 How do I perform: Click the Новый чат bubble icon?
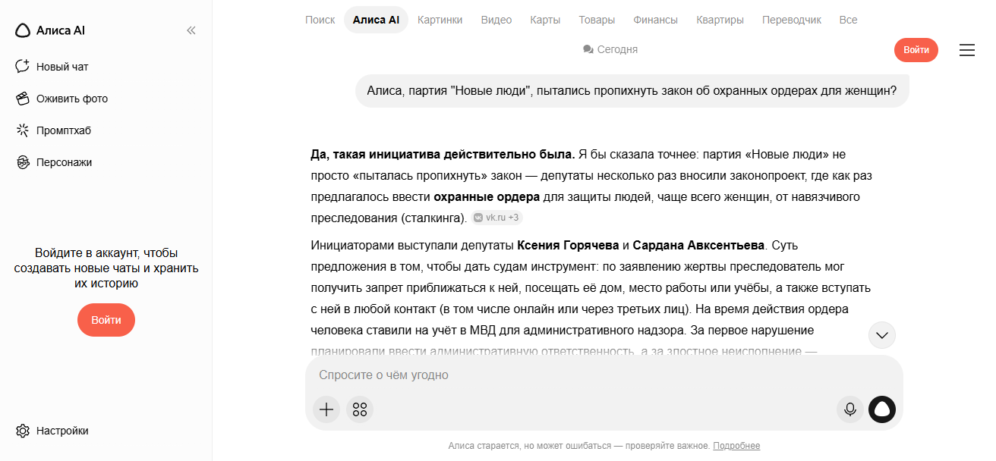pyautogui.click(x=23, y=67)
